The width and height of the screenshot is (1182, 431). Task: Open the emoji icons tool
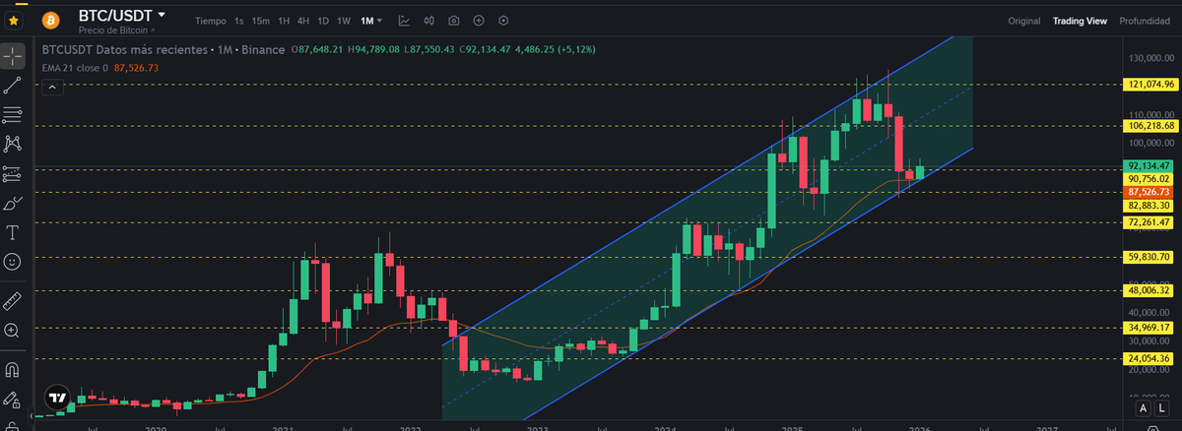(x=13, y=262)
